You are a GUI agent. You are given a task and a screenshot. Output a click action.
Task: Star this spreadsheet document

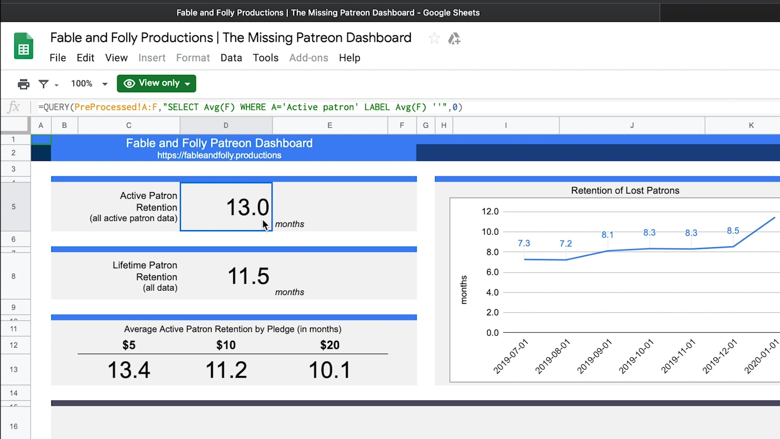click(x=434, y=38)
